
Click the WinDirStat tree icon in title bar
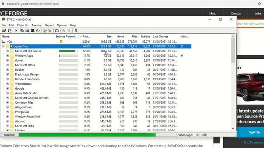pyautogui.click(x=3, y=19)
